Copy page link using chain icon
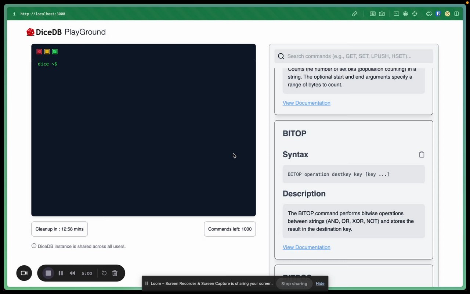 [x=354, y=14]
